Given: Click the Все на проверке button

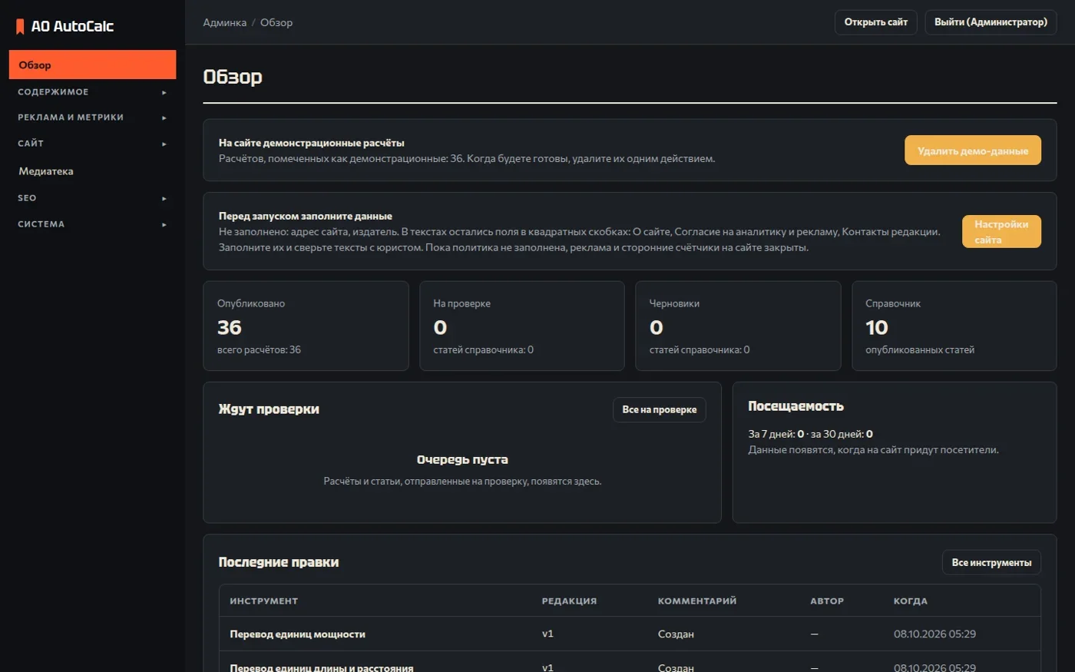Looking at the screenshot, I should (659, 409).
